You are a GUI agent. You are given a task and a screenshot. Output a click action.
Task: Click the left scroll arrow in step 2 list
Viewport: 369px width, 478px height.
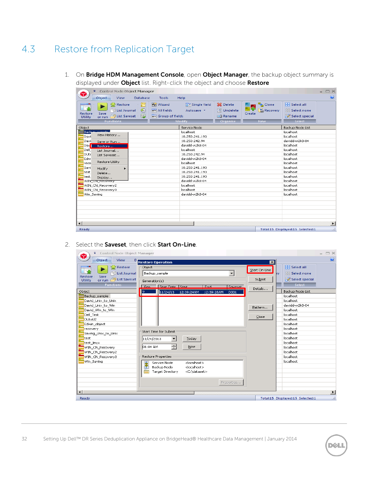(x=80, y=392)
